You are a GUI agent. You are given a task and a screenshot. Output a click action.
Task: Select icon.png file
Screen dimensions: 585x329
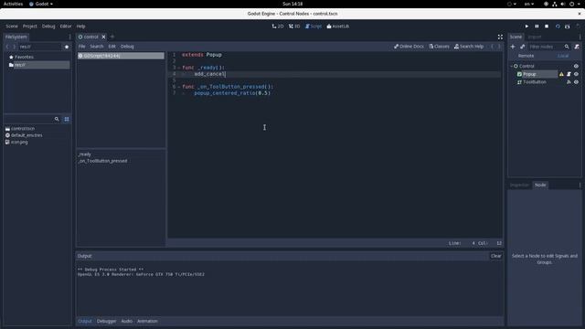[16, 143]
